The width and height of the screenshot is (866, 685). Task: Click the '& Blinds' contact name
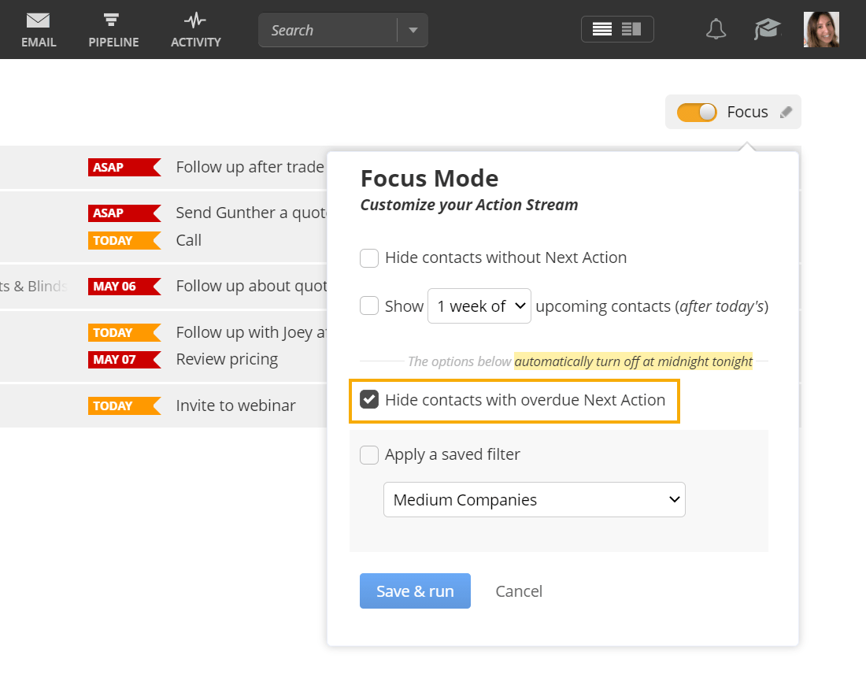pyautogui.click(x=33, y=286)
